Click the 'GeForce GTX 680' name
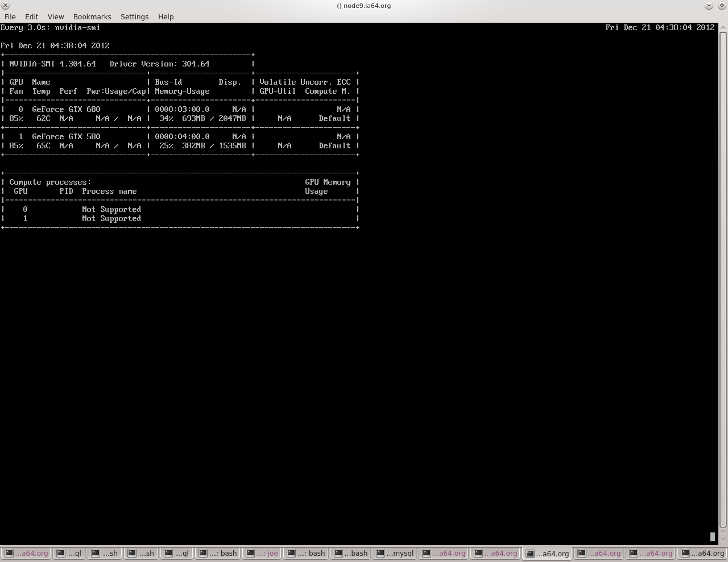This screenshot has height=562, width=728. [x=66, y=109]
